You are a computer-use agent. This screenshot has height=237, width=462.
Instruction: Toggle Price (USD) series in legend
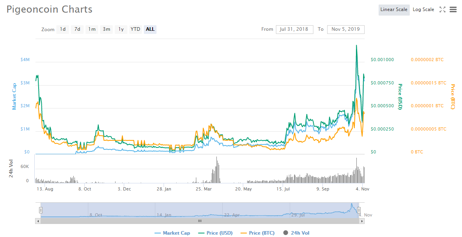tap(215, 233)
